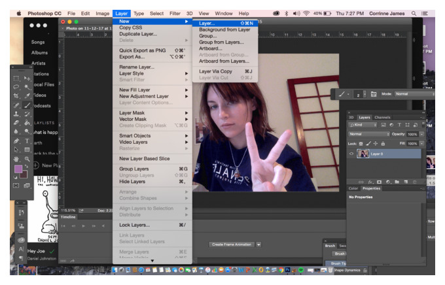This screenshot has width=445, height=285.
Task: Toggle lock transparent pixels
Action: click(x=361, y=144)
